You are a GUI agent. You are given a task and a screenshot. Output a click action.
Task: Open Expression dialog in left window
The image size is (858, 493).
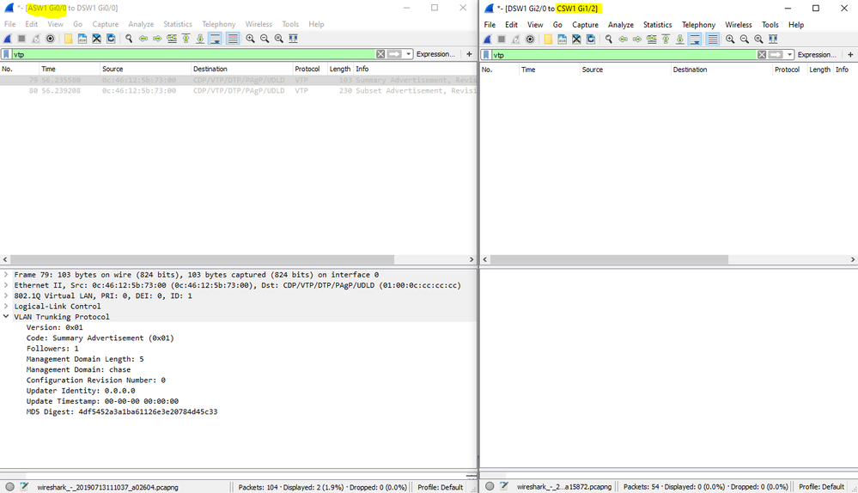tap(435, 54)
